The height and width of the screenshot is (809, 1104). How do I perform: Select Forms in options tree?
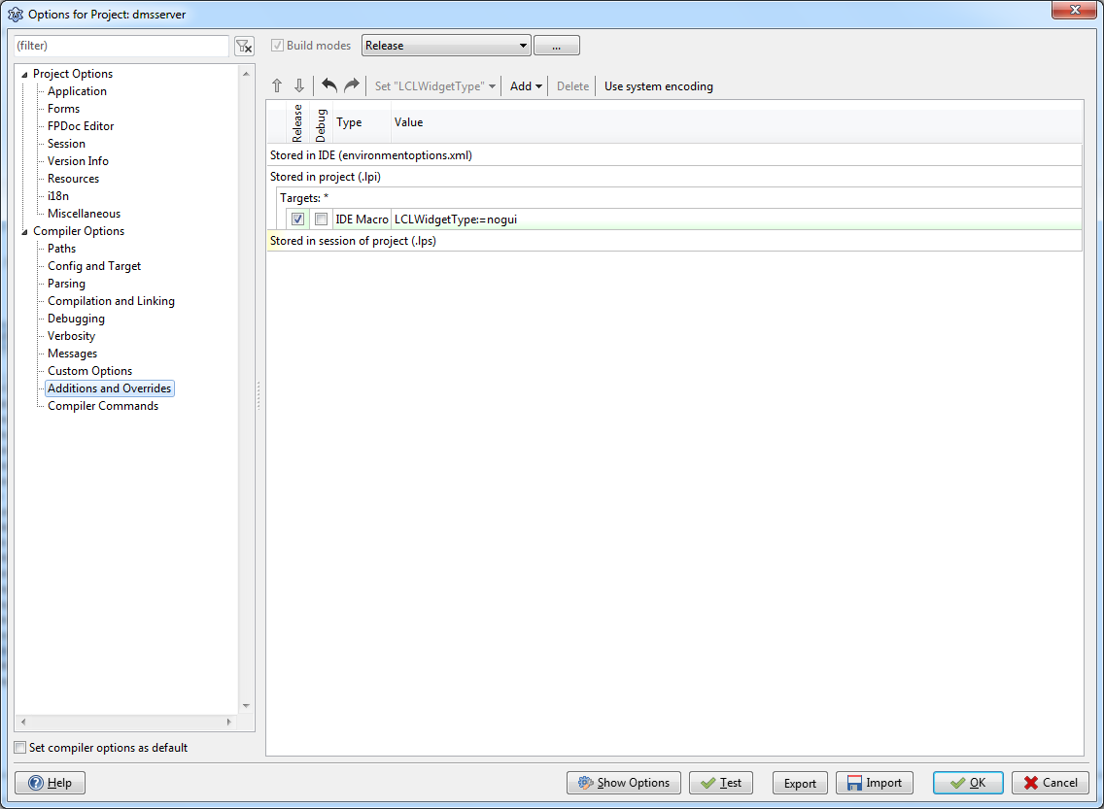click(x=63, y=109)
